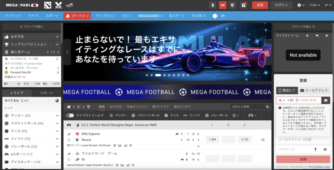
Task: Open statistics chart icon for KRU match
Action: coord(120,145)
